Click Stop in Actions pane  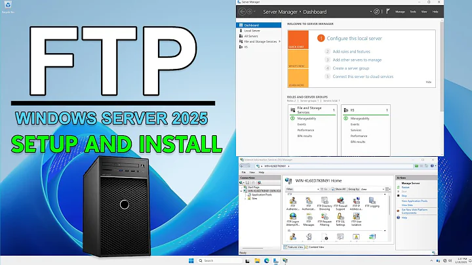click(x=404, y=195)
